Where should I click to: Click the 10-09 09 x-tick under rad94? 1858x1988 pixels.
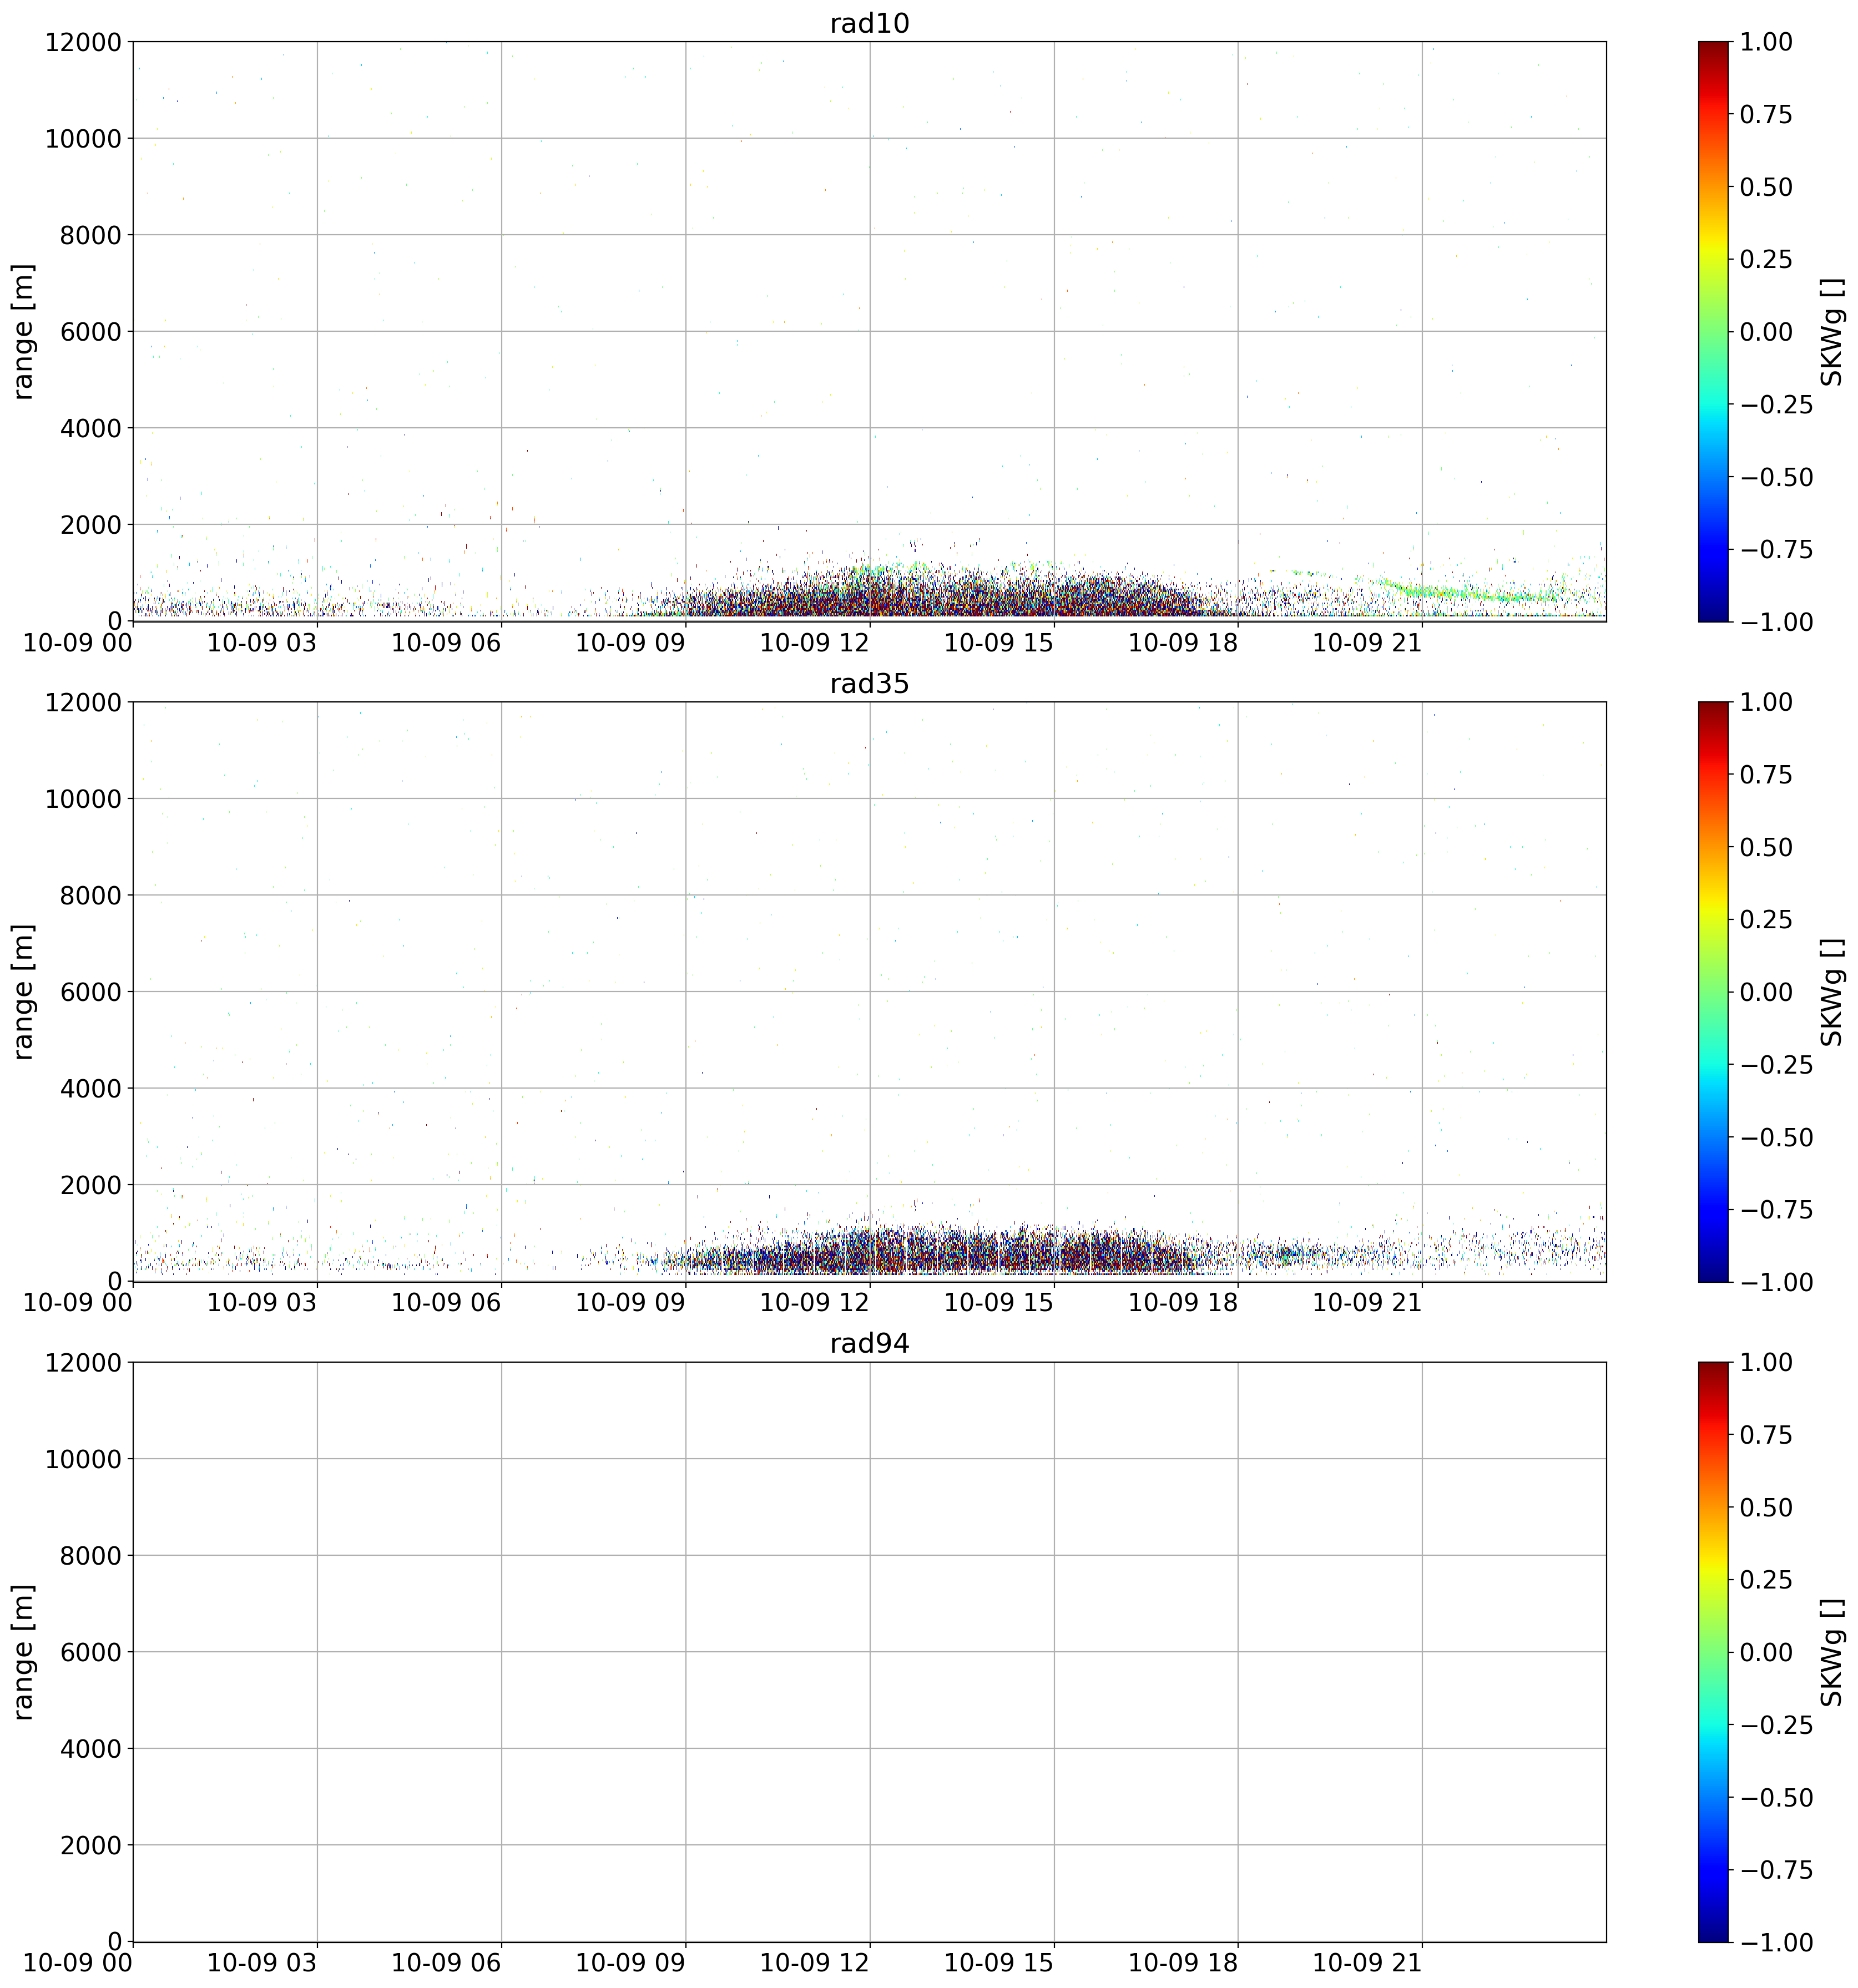pyautogui.click(x=630, y=1963)
